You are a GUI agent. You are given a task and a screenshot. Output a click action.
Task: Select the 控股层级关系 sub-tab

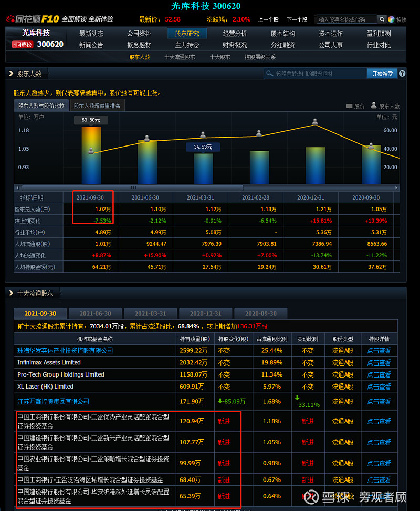[260, 57]
